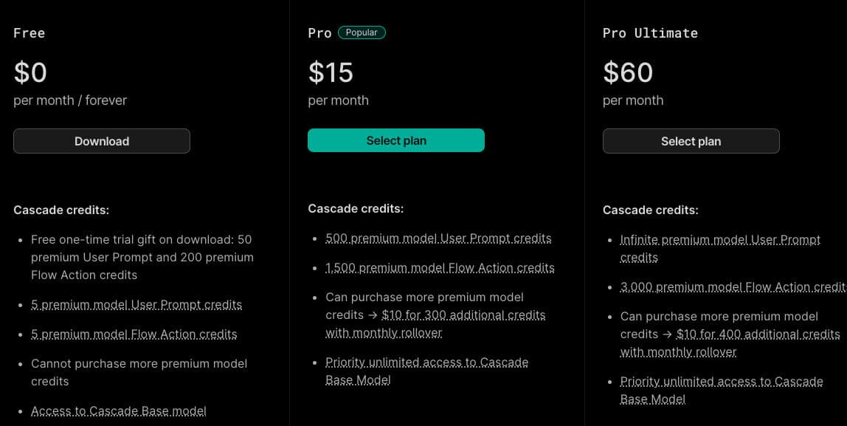The width and height of the screenshot is (847, 426).
Task: Click the $0 price in the Free column
Action: click(30, 72)
